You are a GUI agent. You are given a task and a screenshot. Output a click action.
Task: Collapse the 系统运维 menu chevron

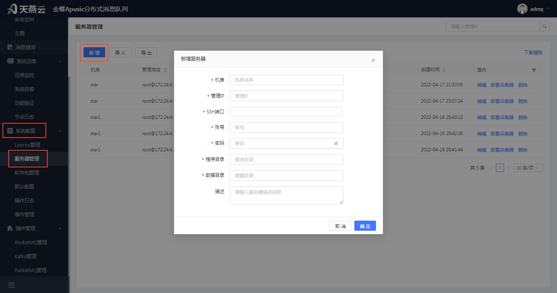point(60,61)
